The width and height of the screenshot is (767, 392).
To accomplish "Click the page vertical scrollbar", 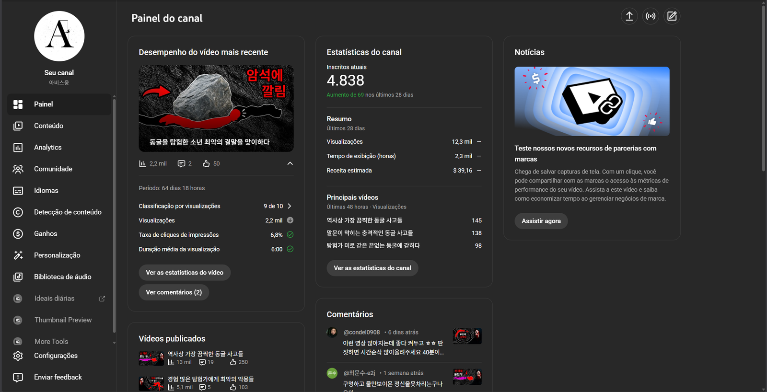I will (764, 88).
